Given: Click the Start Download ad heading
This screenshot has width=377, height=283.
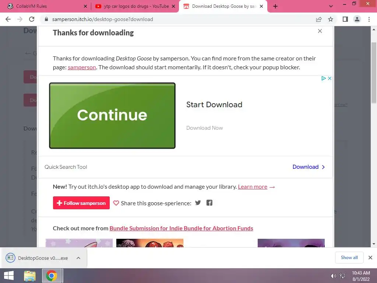Looking at the screenshot, I should click(214, 105).
